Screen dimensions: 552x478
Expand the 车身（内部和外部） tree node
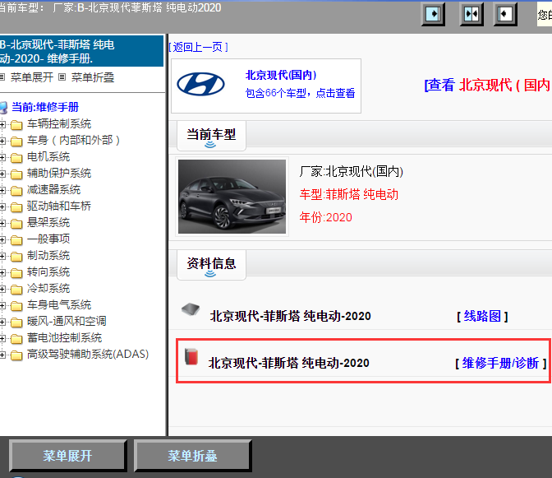(2, 141)
